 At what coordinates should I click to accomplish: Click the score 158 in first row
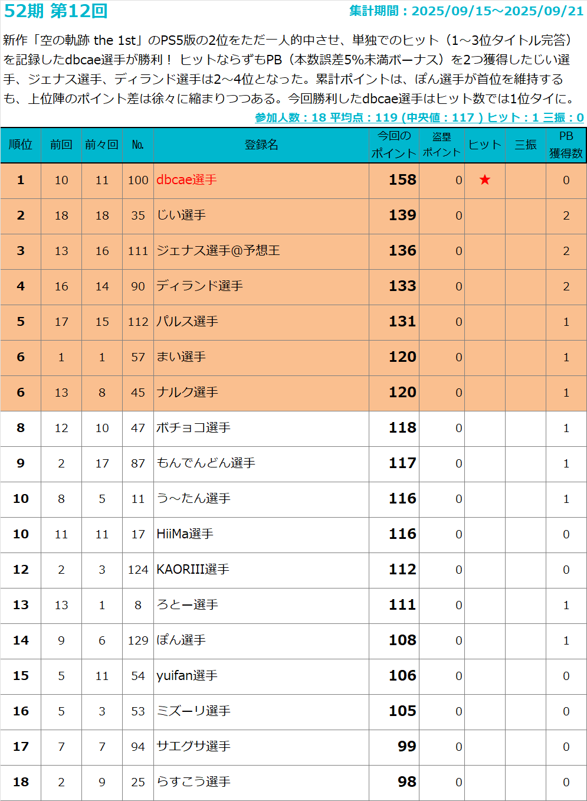click(x=402, y=180)
